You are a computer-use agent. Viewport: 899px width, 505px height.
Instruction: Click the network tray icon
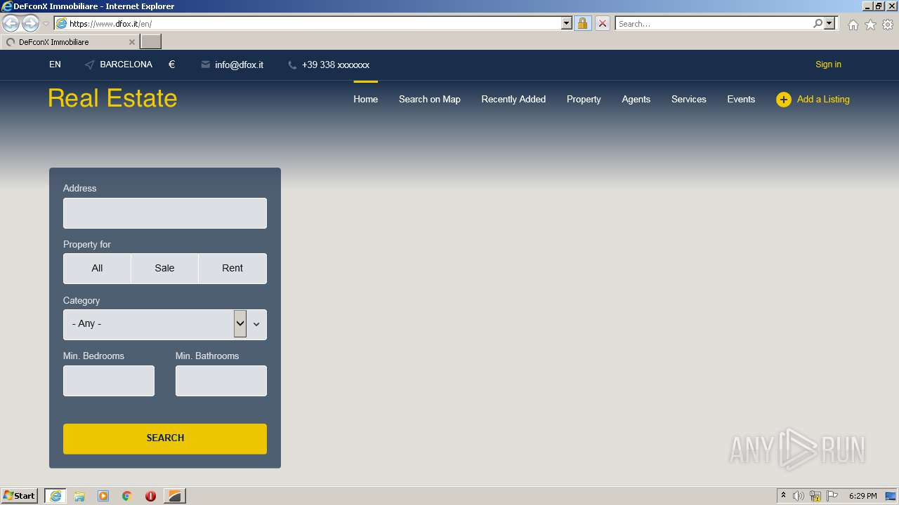815,496
